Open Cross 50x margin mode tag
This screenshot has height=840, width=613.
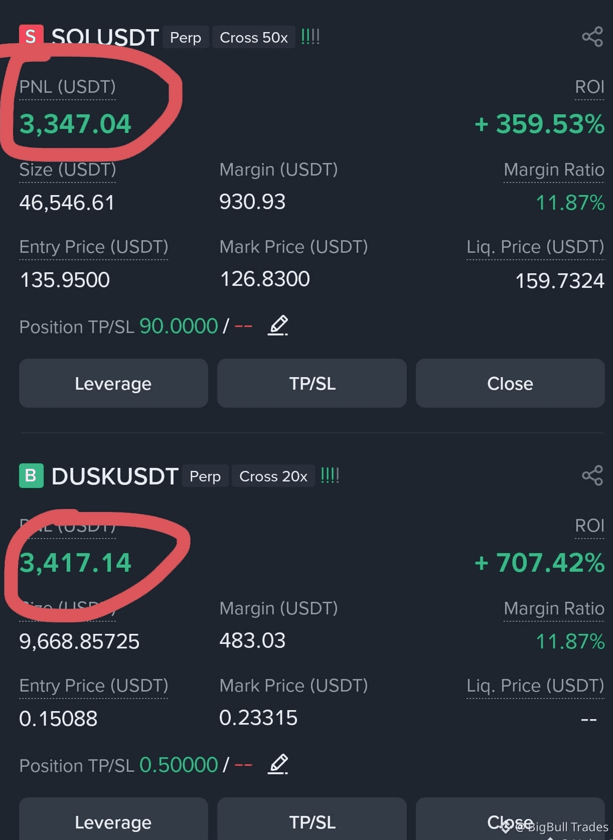point(254,37)
